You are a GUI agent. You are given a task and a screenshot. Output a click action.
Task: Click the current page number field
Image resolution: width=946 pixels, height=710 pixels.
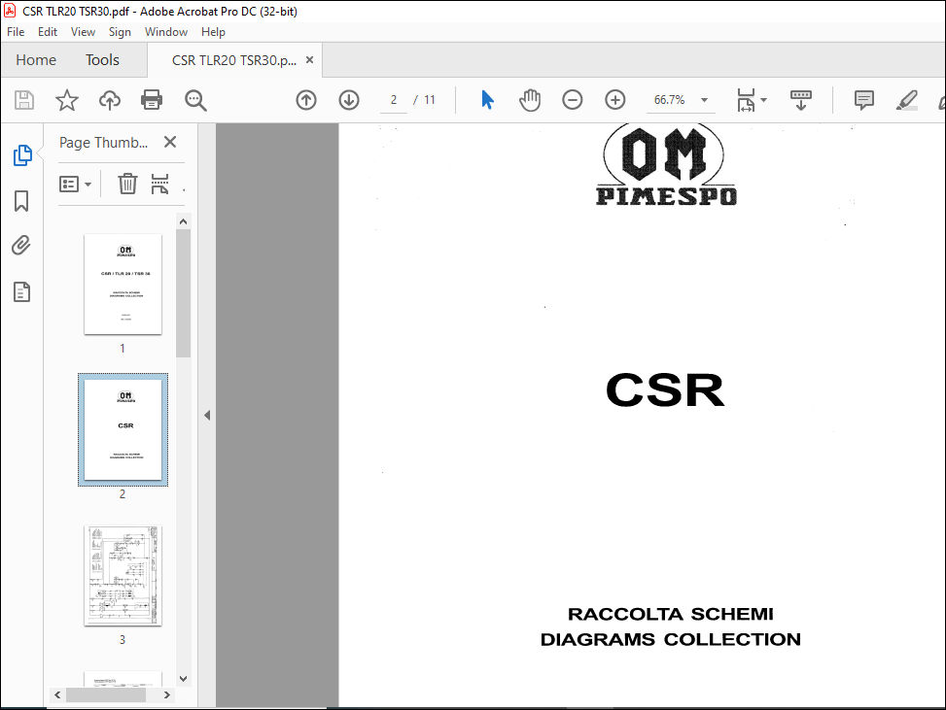coord(394,100)
